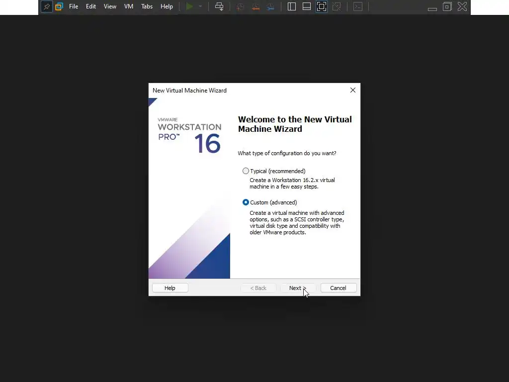Toggle the library sidebar view icon
Viewport: 509px width, 382px height.
click(x=291, y=6)
